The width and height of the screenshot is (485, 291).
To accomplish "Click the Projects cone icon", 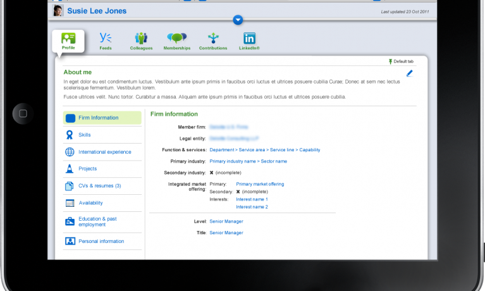I will point(70,169).
